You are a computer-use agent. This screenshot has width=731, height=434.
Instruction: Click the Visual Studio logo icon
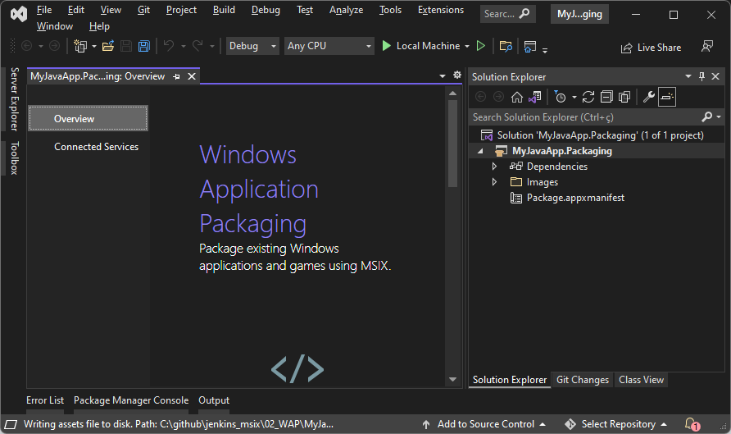tap(19, 15)
